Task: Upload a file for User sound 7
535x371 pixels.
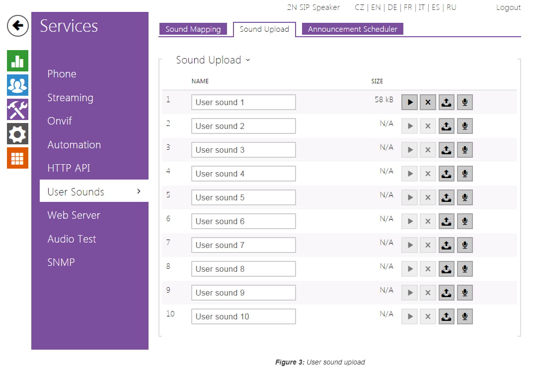Action: tap(446, 245)
